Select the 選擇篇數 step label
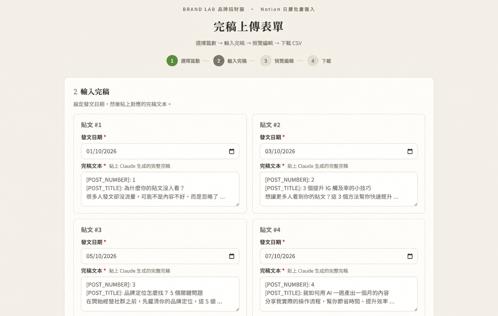 tap(190, 61)
